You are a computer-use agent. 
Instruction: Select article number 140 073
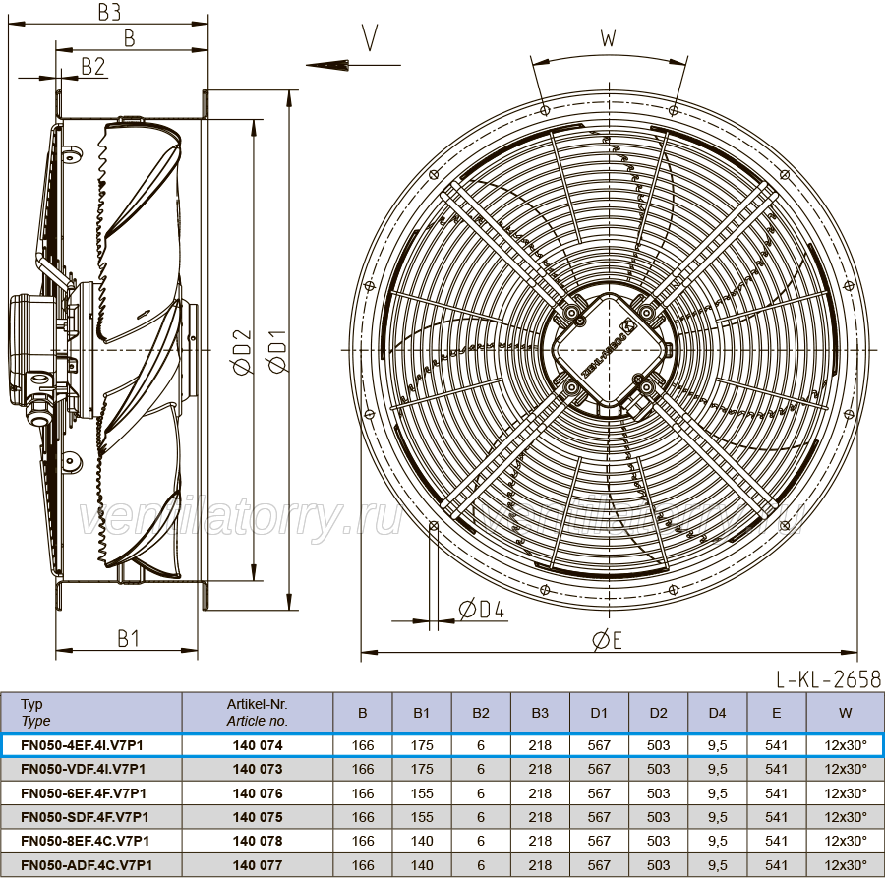click(258, 769)
